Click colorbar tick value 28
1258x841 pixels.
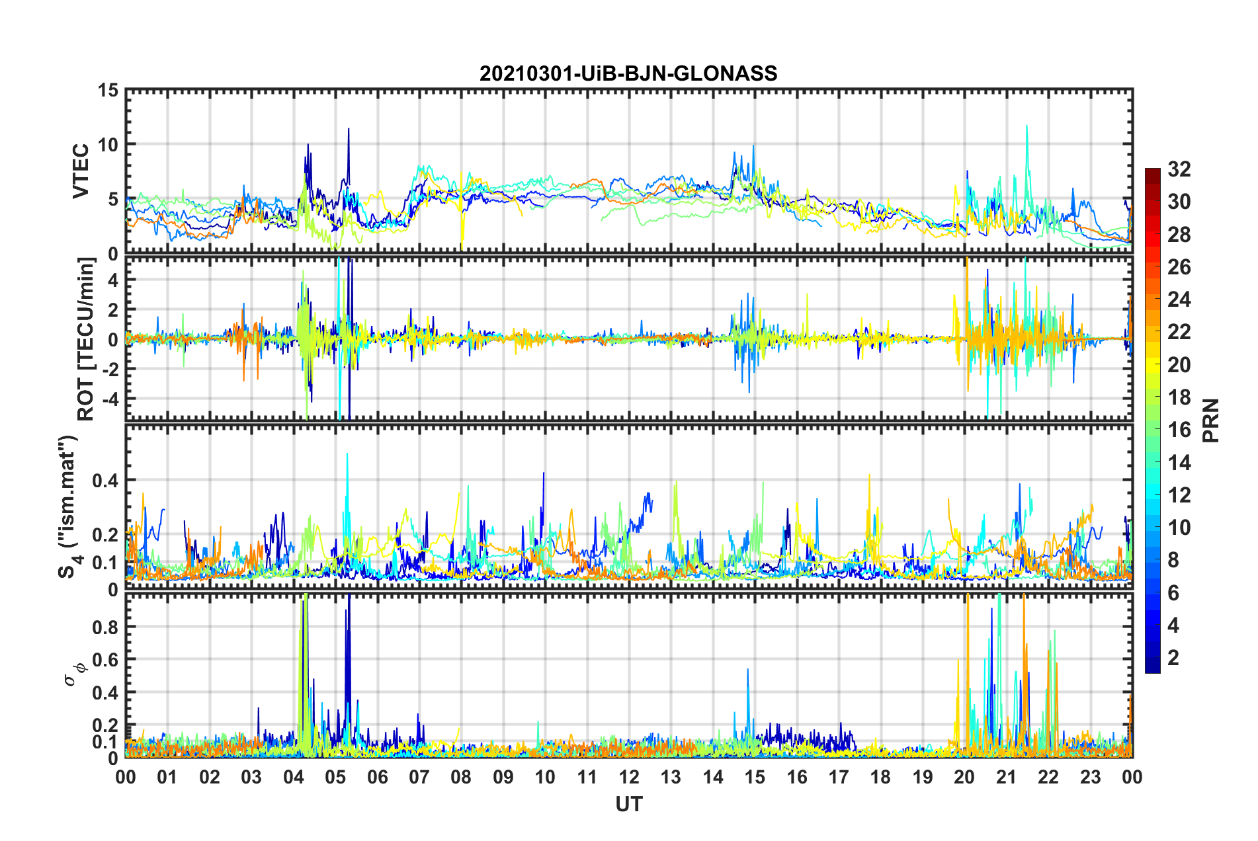[x=1179, y=235]
